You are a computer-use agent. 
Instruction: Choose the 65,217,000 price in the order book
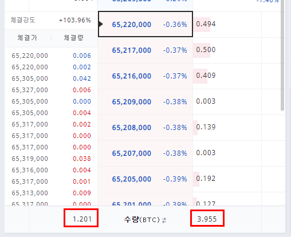click(x=132, y=50)
